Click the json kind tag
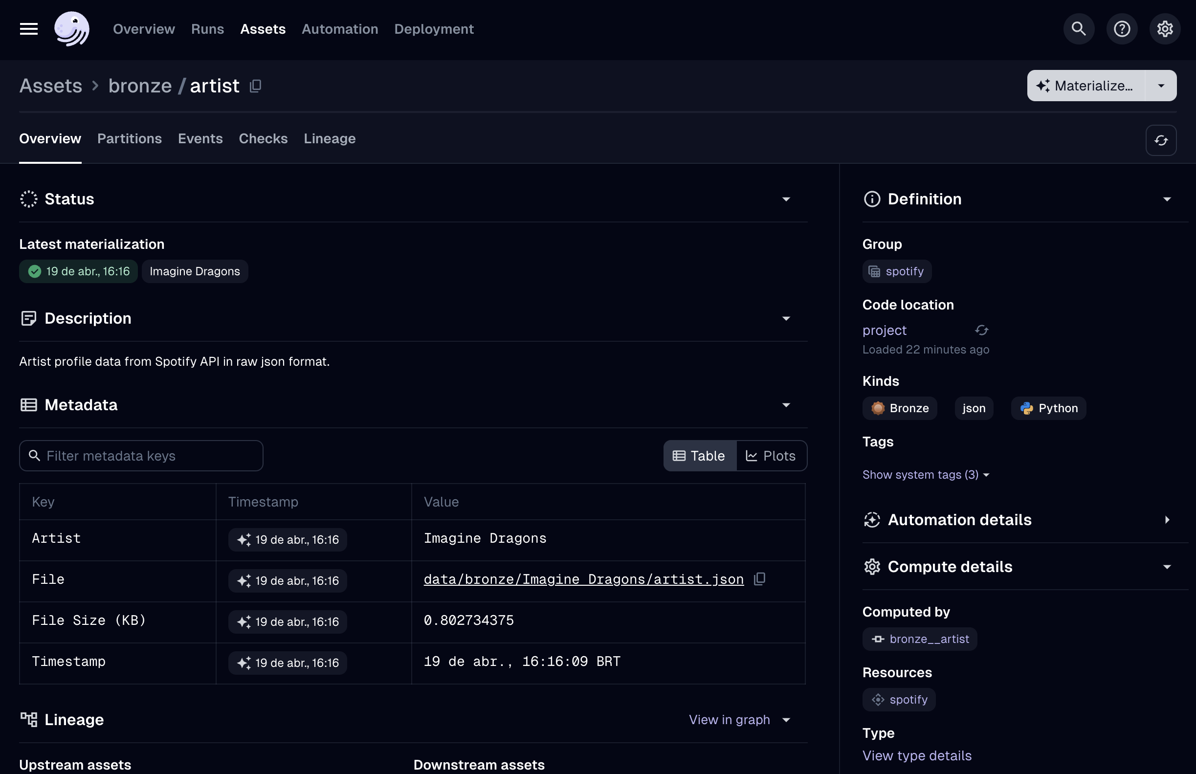 point(974,408)
